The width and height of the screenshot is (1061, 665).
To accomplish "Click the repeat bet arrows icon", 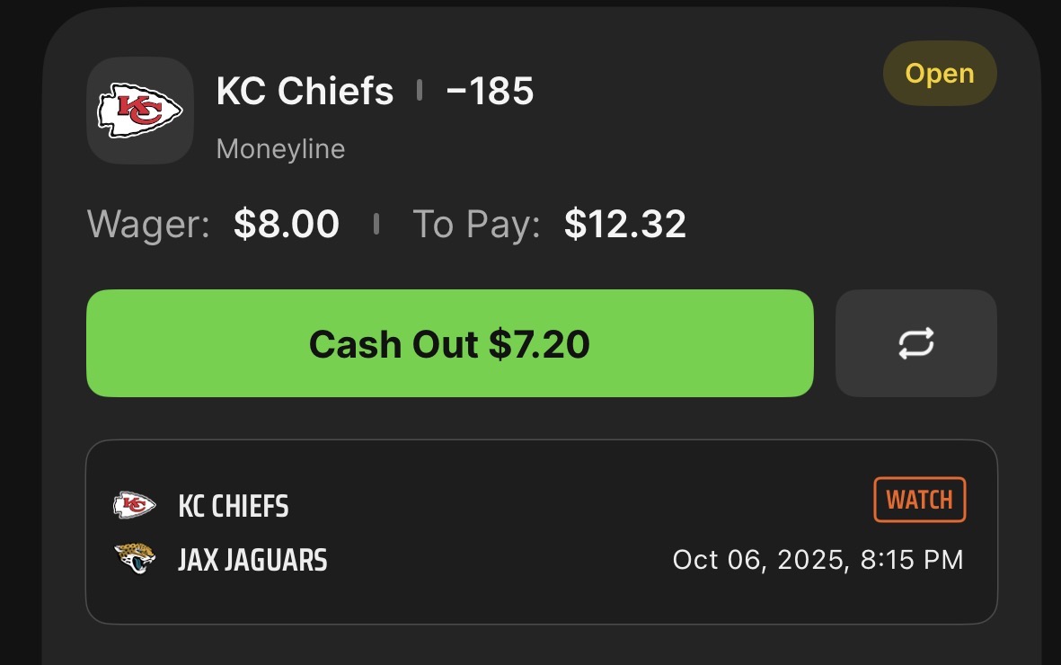I will 915,343.
